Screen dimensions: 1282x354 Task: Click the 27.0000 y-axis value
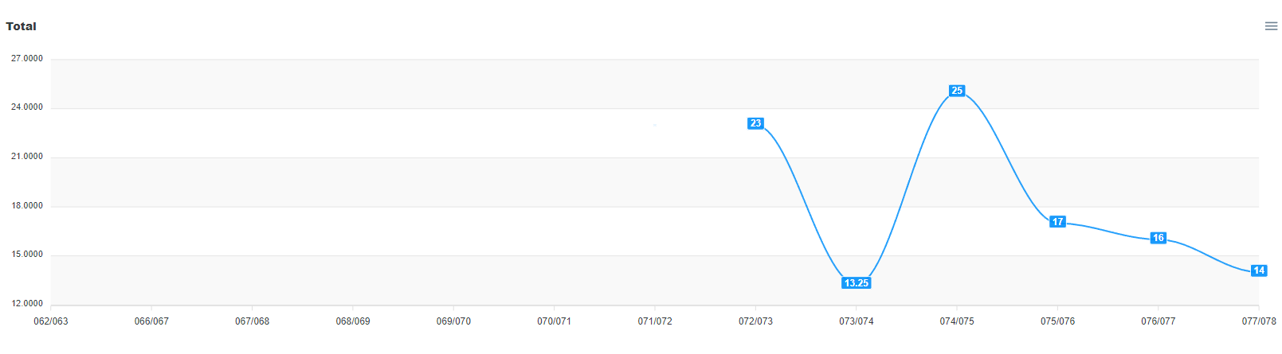coord(27,59)
